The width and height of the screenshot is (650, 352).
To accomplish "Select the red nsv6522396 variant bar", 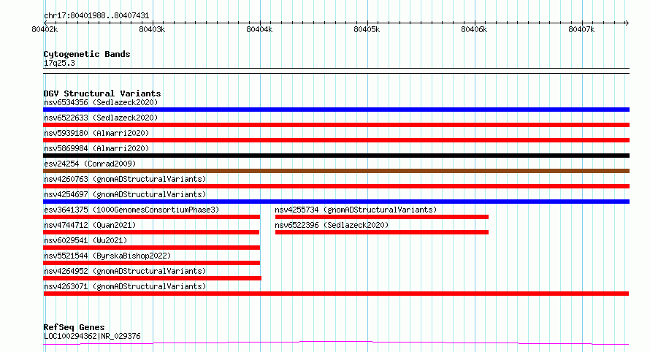I will [382, 232].
